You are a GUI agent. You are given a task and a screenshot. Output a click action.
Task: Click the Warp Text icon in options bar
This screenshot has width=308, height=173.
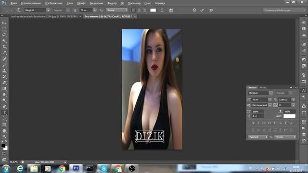pos(162,10)
